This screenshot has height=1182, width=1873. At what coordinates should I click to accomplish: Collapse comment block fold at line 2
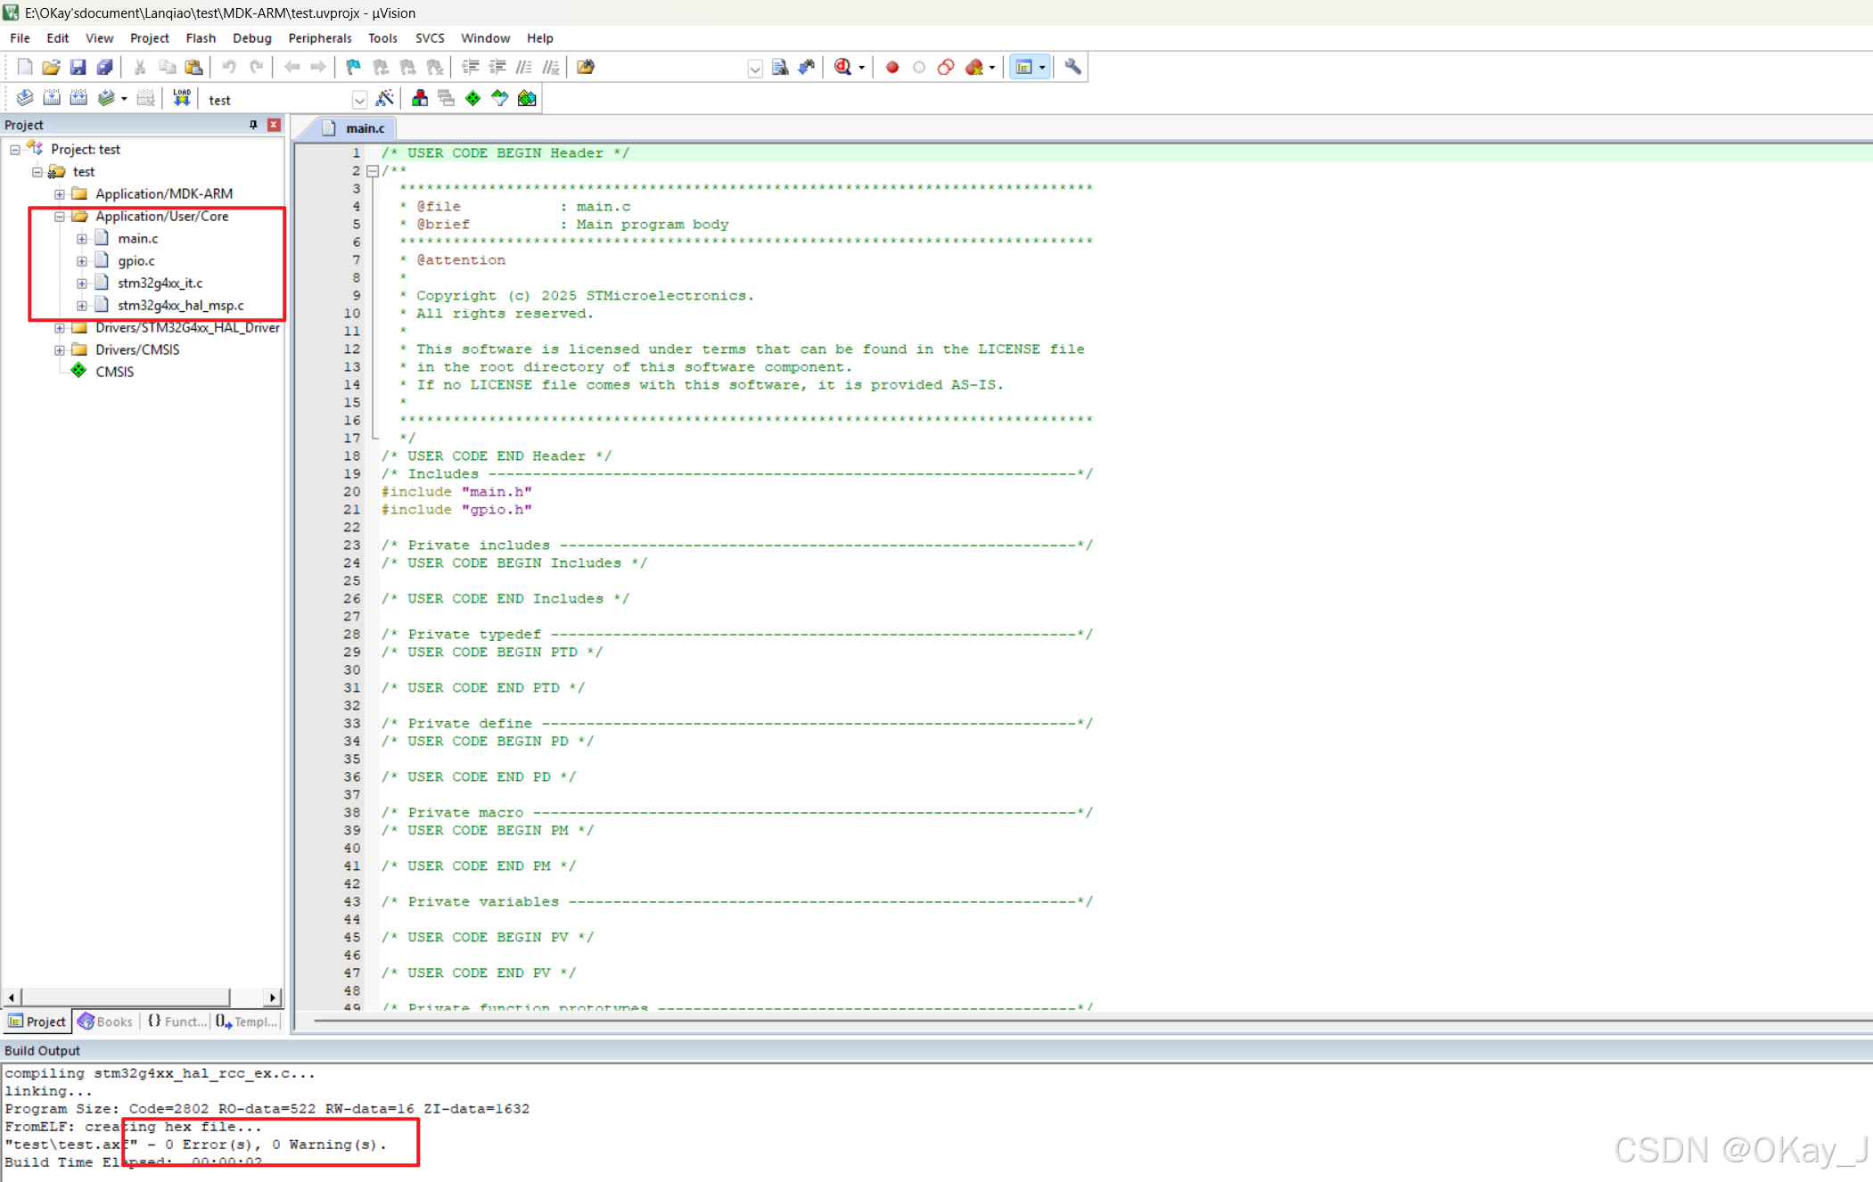373,171
